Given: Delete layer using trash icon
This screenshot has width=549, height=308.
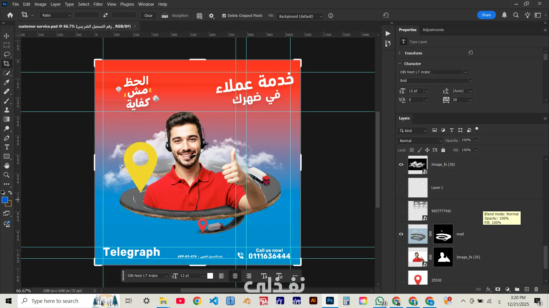Looking at the screenshot, I should 536,289.
